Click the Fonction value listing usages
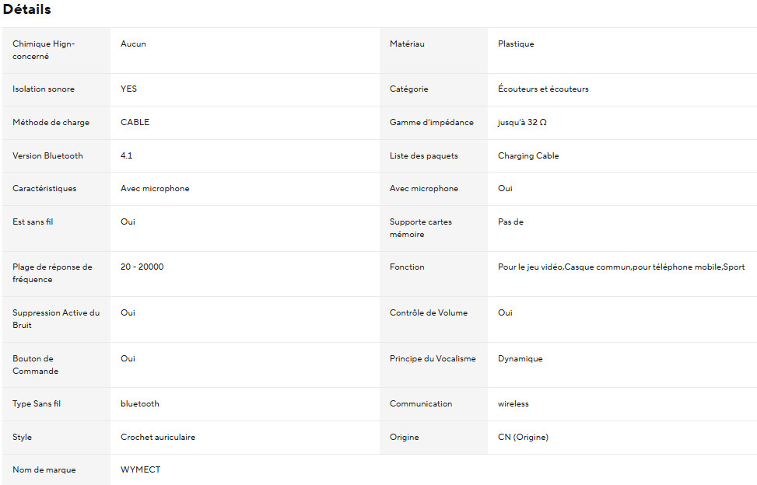 pos(621,267)
